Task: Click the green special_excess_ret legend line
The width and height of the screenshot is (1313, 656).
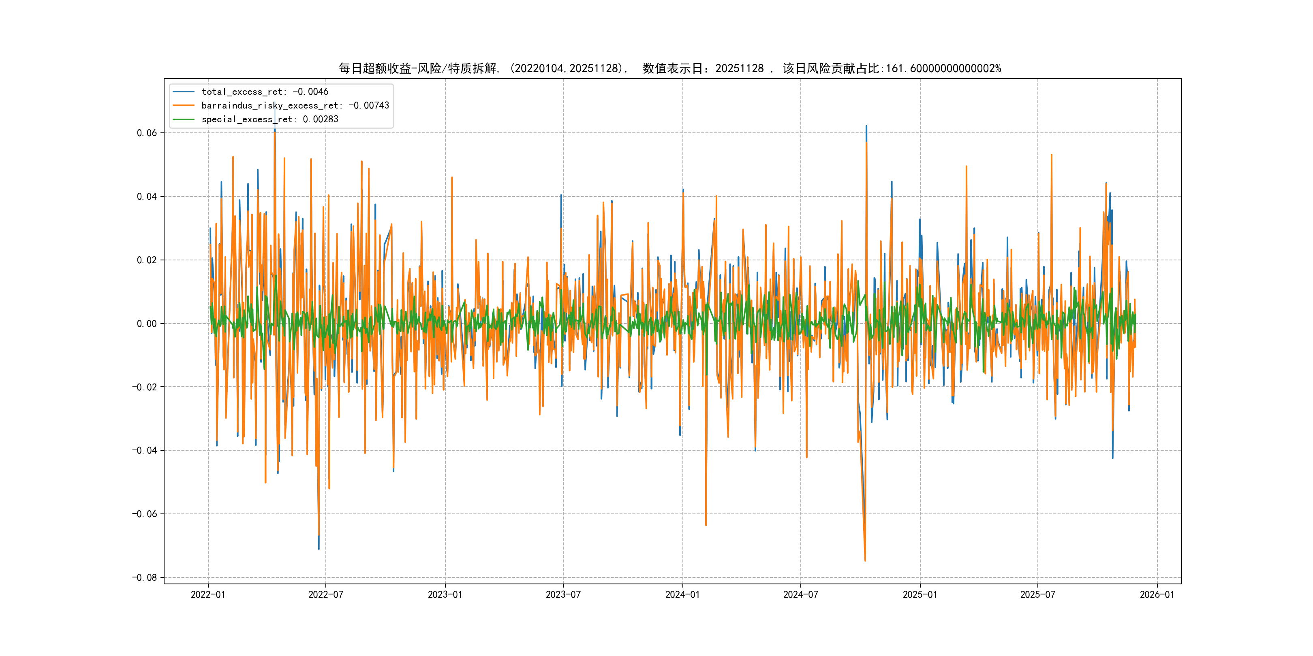Action: (184, 119)
